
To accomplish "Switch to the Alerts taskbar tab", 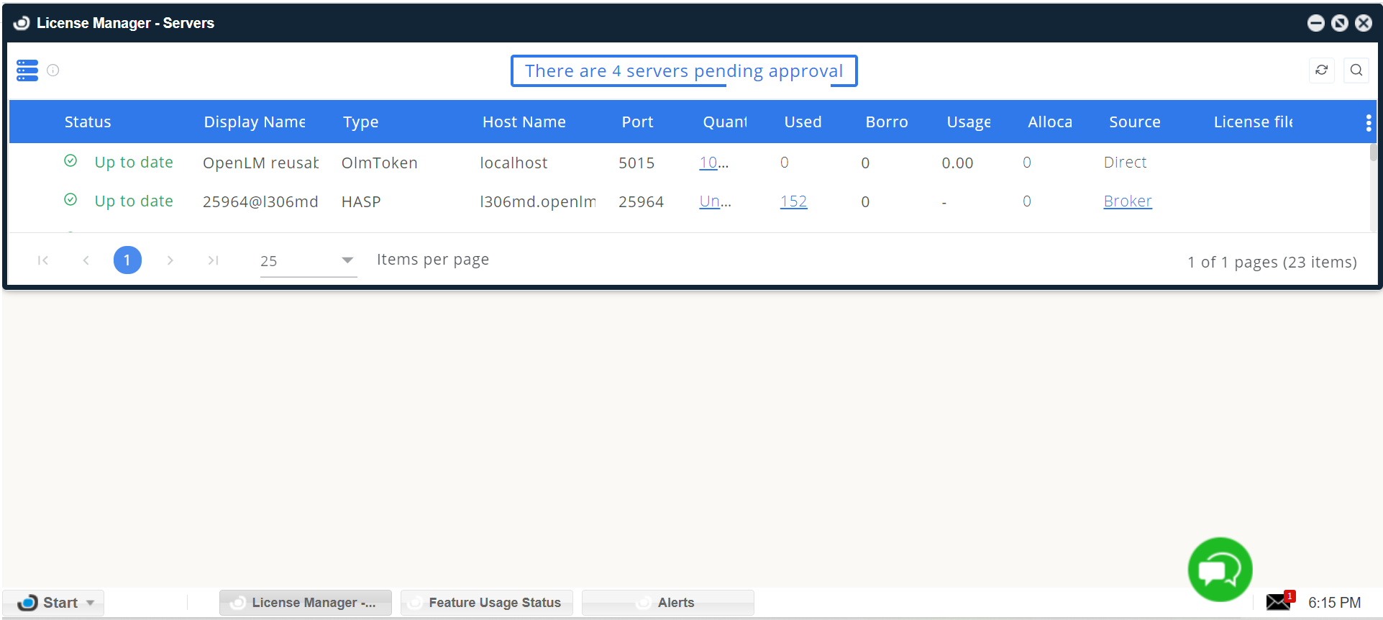I will pos(667,603).
